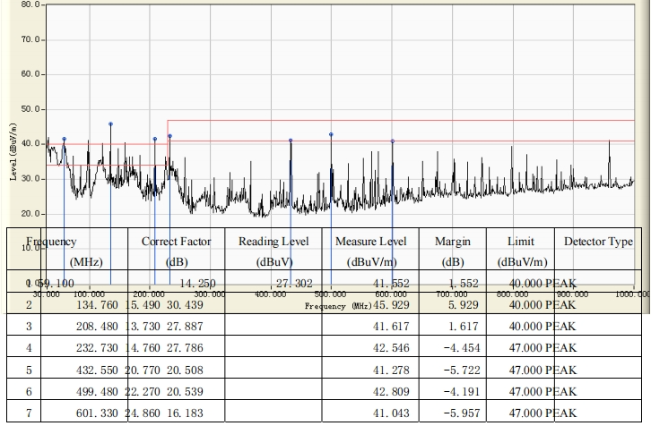Click the 900.000 frequency axis label
The image size is (651, 426).
pyautogui.click(x=572, y=294)
